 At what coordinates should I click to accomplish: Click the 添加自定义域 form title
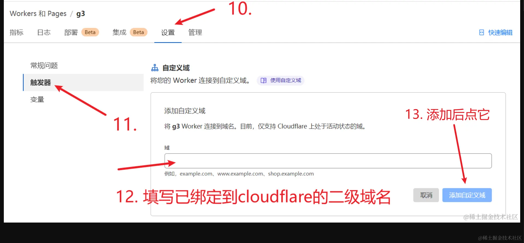pyautogui.click(x=185, y=111)
